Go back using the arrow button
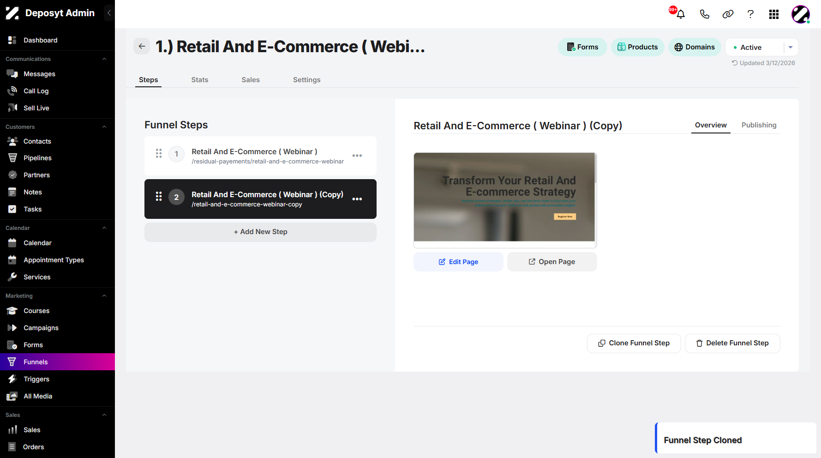Image resolution: width=821 pixels, height=458 pixels. pyautogui.click(x=142, y=46)
